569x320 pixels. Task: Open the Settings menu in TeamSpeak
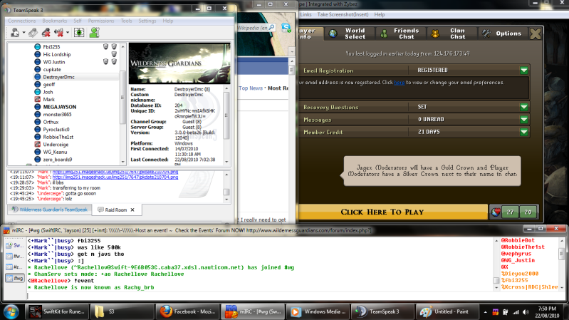(147, 21)
